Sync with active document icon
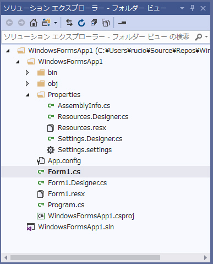This screenshot has height=264, width=213. pyautogui.click(x=69, y=23)
